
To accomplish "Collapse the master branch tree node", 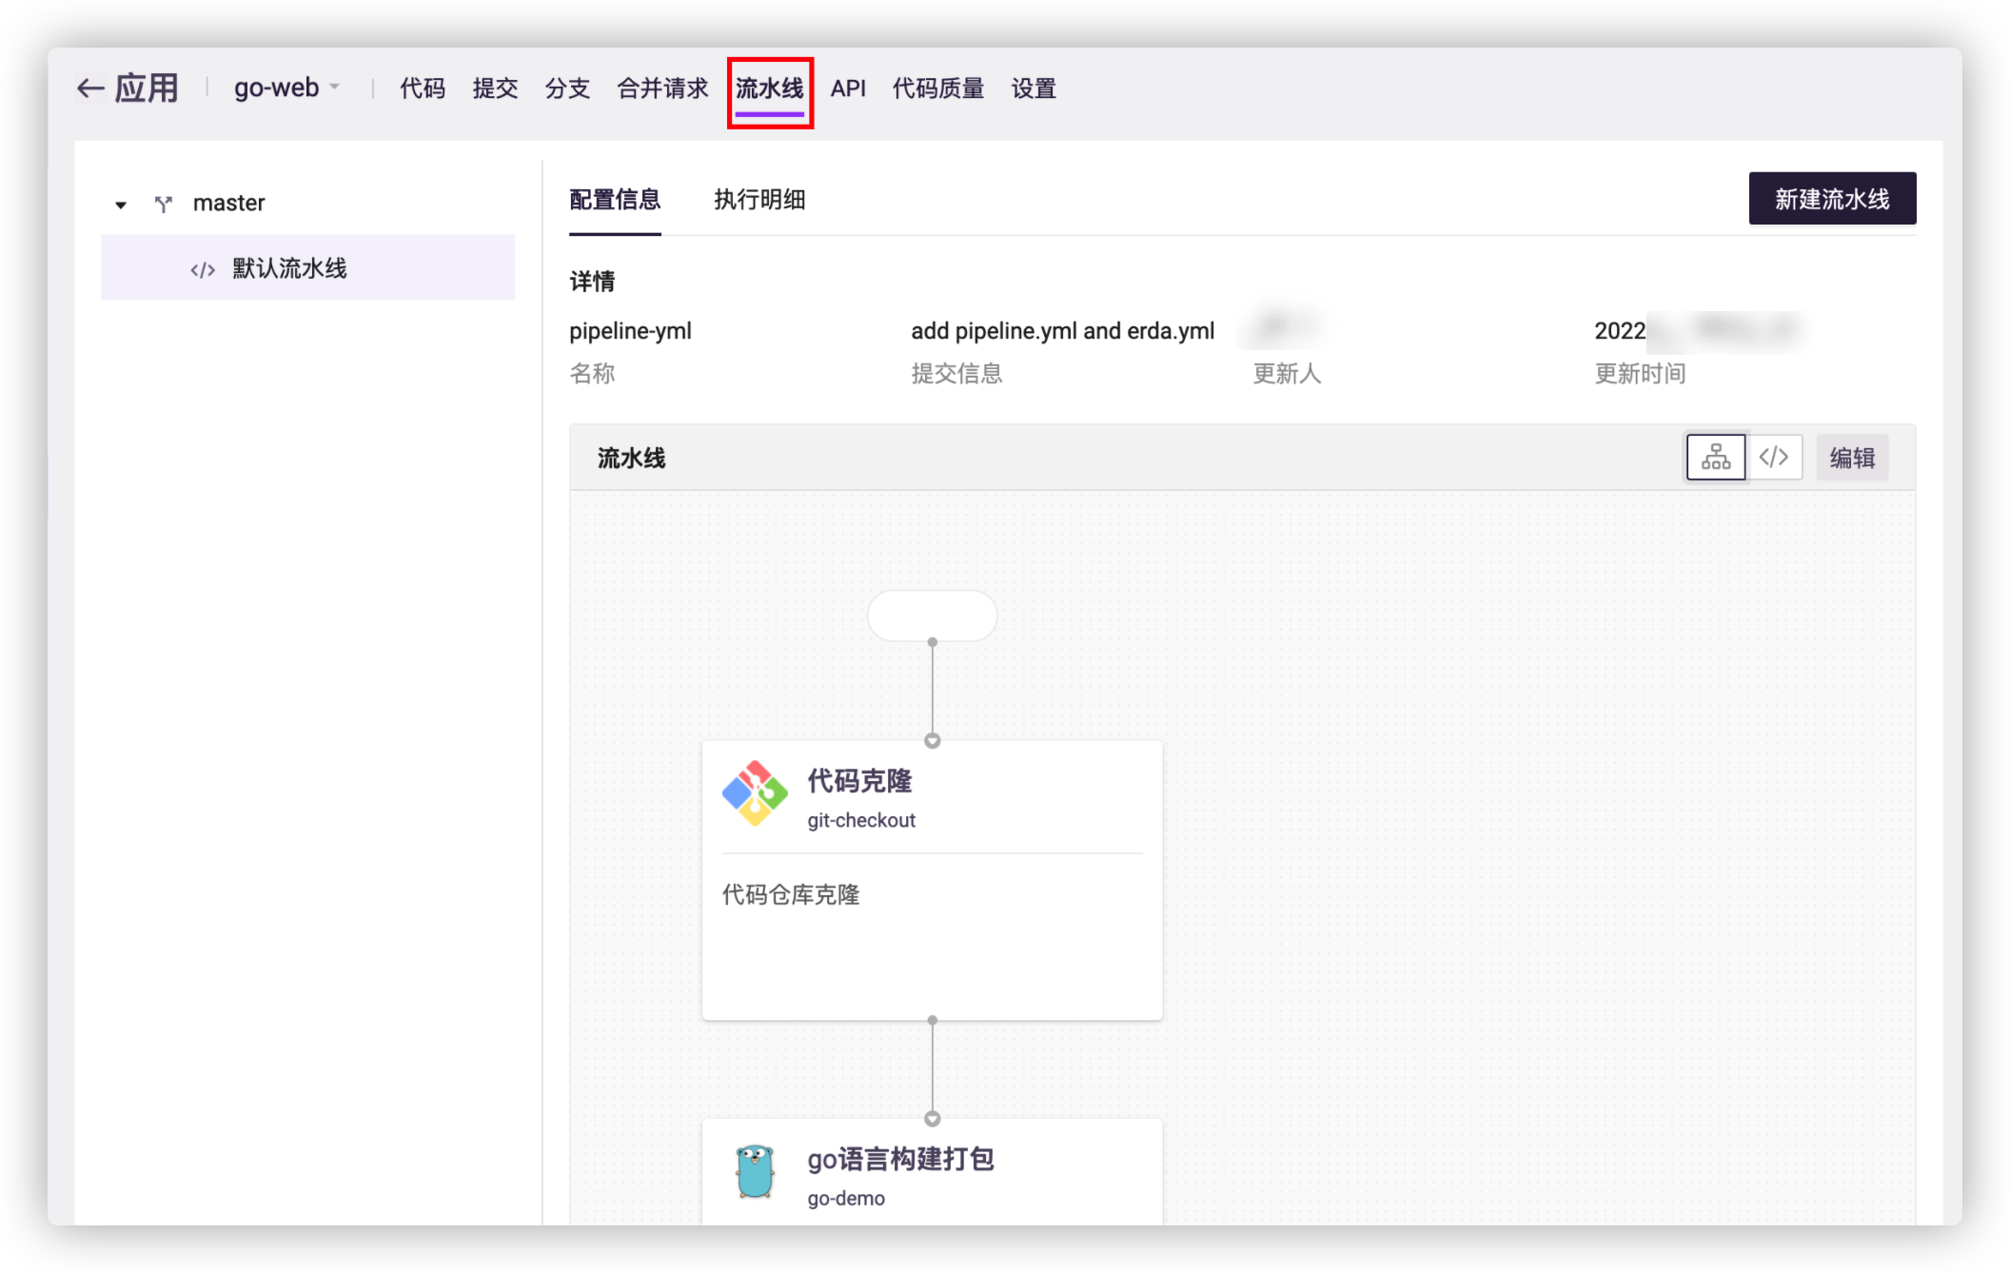I will click(x=121, y=205).
